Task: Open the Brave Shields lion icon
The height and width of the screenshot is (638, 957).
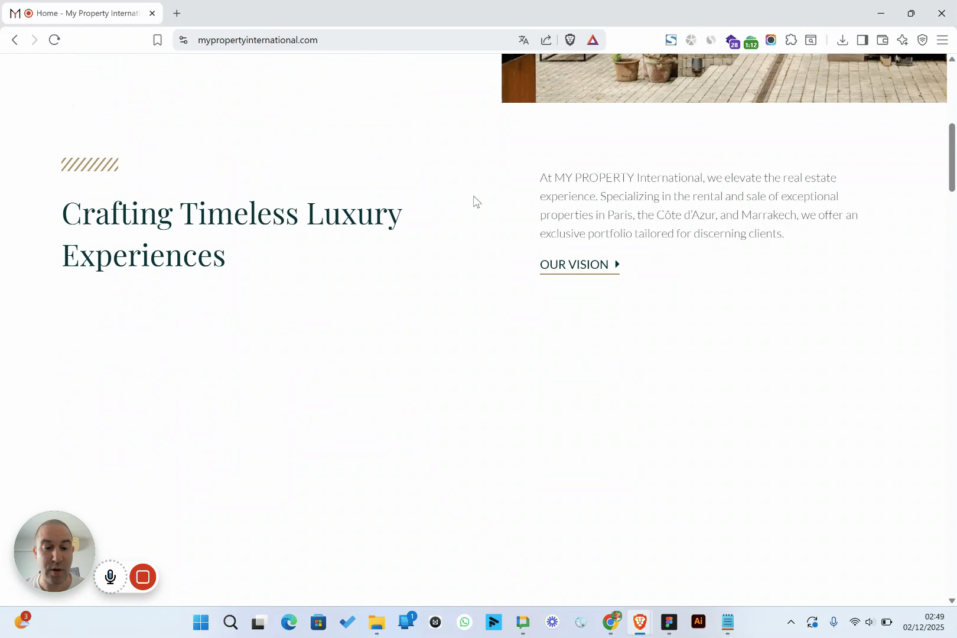Action: 570,40
